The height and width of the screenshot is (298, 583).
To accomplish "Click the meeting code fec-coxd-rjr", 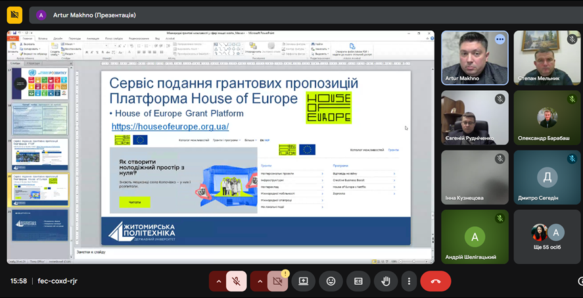I will point(57,281).
